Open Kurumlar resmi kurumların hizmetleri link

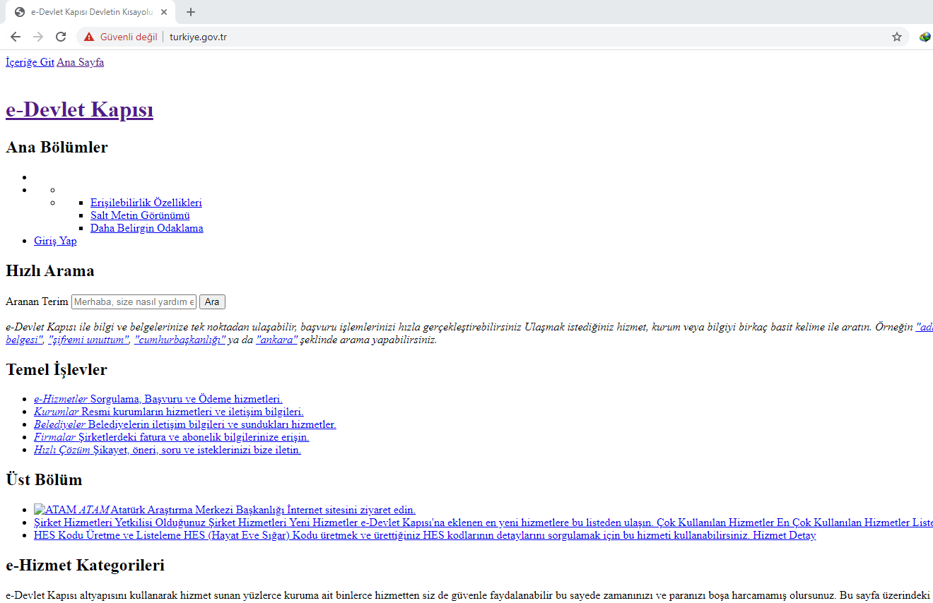169,412
